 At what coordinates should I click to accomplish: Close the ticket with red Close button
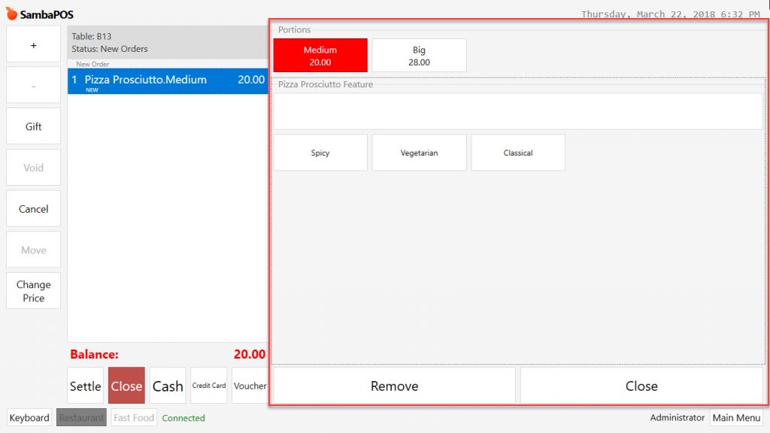(x=126, y=386)
